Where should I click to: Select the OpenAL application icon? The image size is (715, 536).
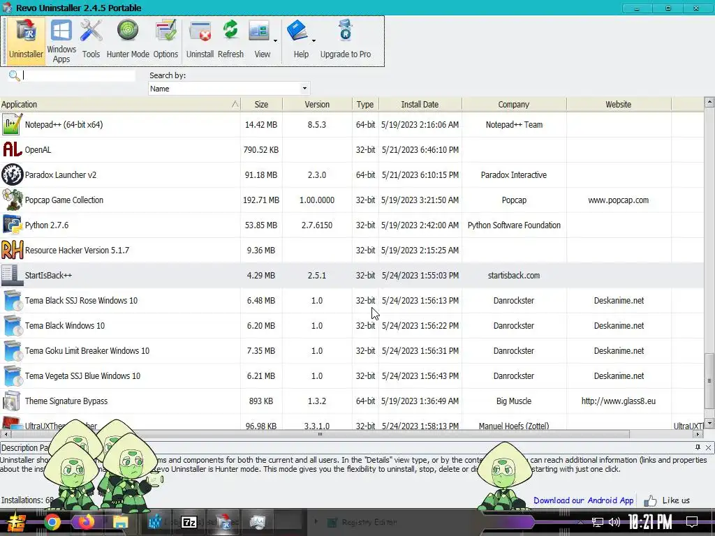pyautogui.click(x=12, y=149)
